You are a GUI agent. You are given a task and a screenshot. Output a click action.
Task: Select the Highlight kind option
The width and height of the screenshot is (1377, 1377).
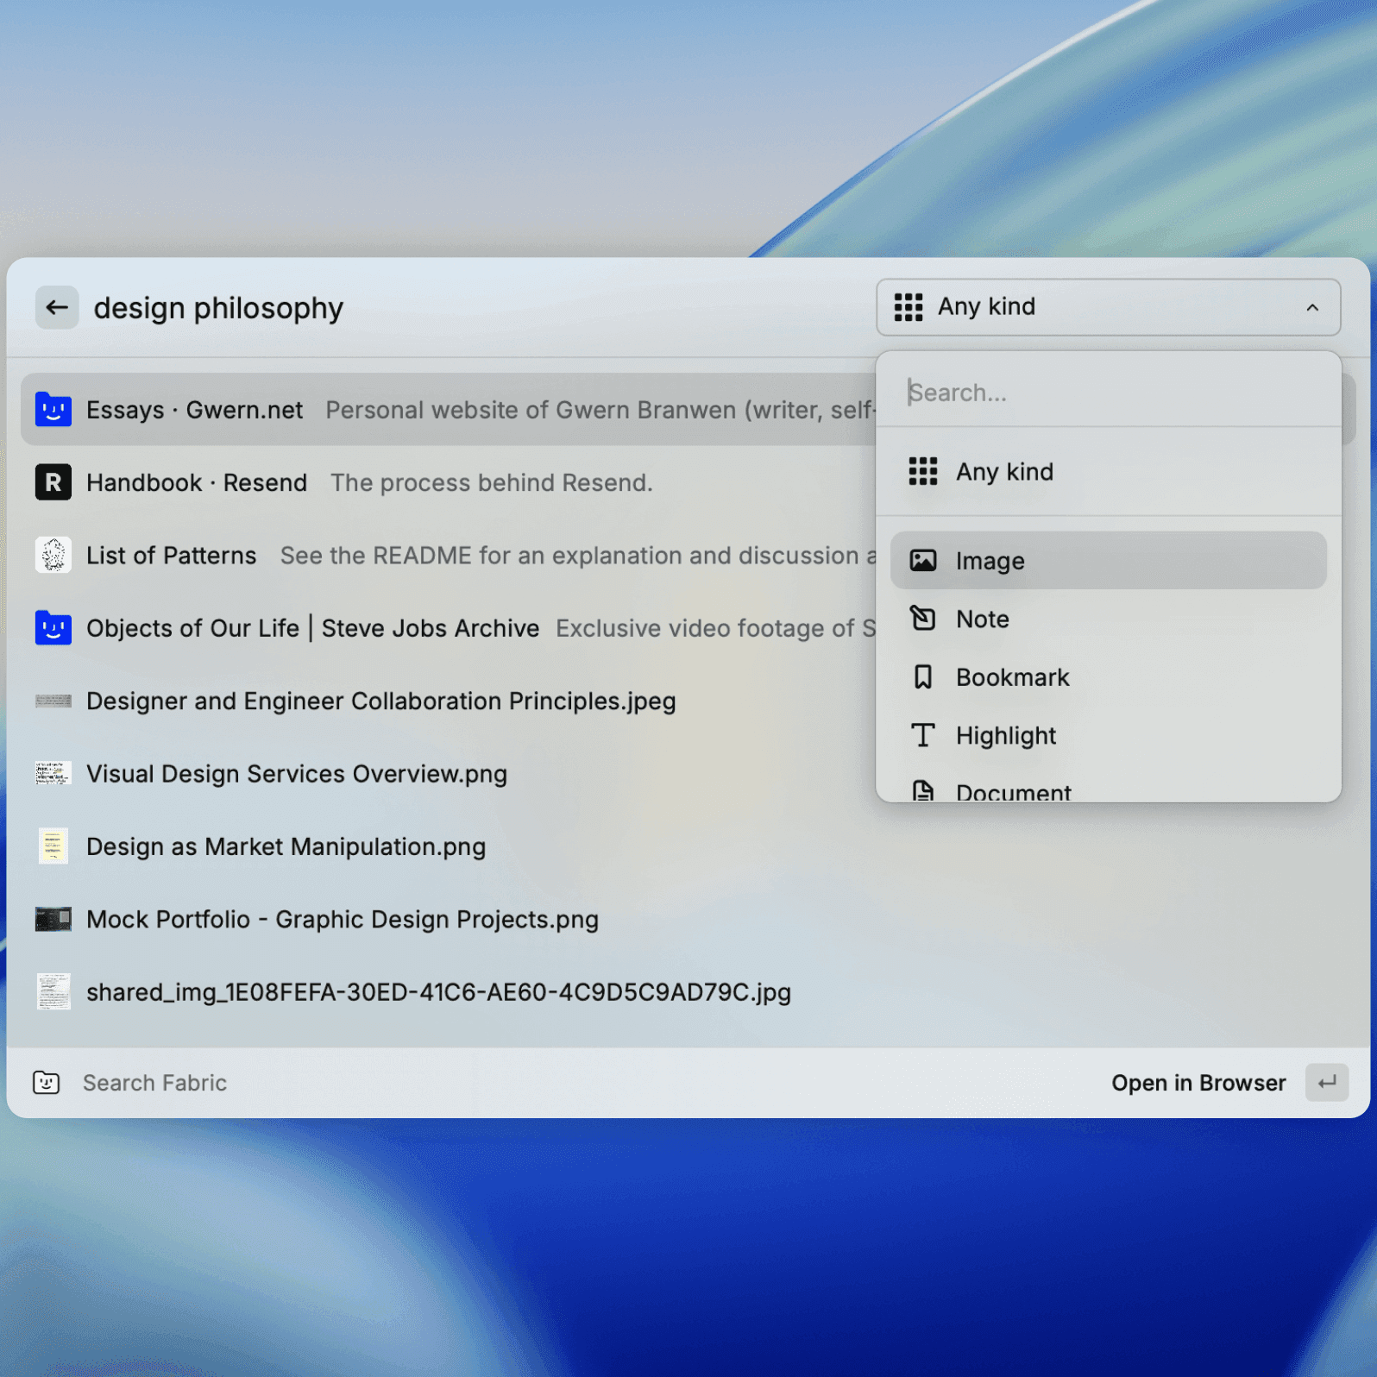coord(1108,736)
